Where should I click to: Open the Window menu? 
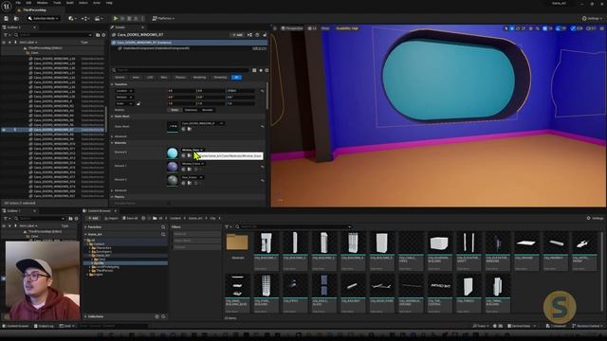pos(42,3)
